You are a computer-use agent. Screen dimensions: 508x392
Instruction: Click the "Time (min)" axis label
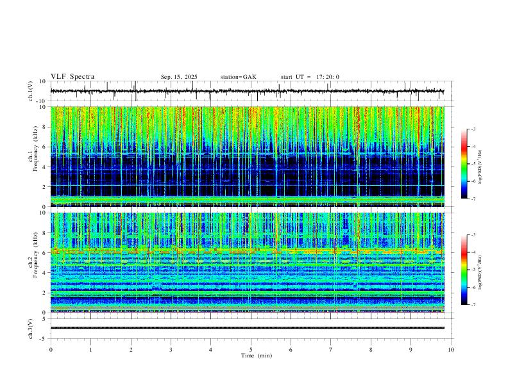tap(257, 355)
